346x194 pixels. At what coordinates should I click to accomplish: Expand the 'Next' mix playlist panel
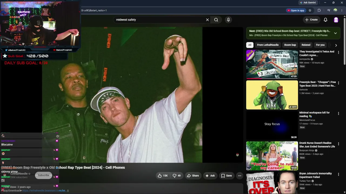pyautogui.click(x=335, y=33)
